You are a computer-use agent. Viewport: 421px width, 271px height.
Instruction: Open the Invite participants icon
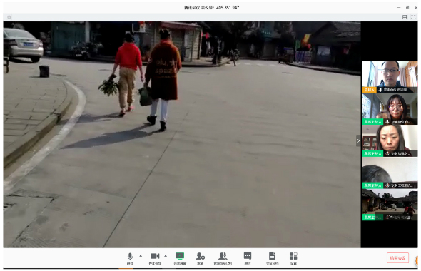pos(200,258)
